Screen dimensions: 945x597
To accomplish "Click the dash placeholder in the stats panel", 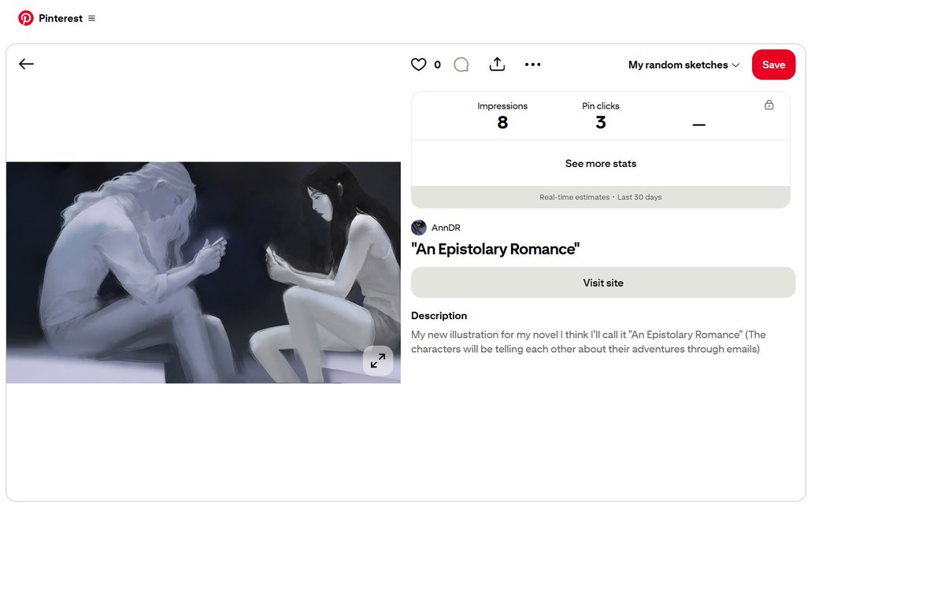I will (x=699, y=125).
